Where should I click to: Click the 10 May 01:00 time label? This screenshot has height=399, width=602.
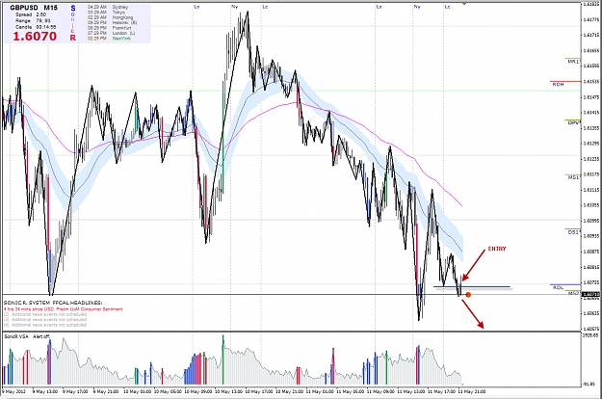[137, 391]
